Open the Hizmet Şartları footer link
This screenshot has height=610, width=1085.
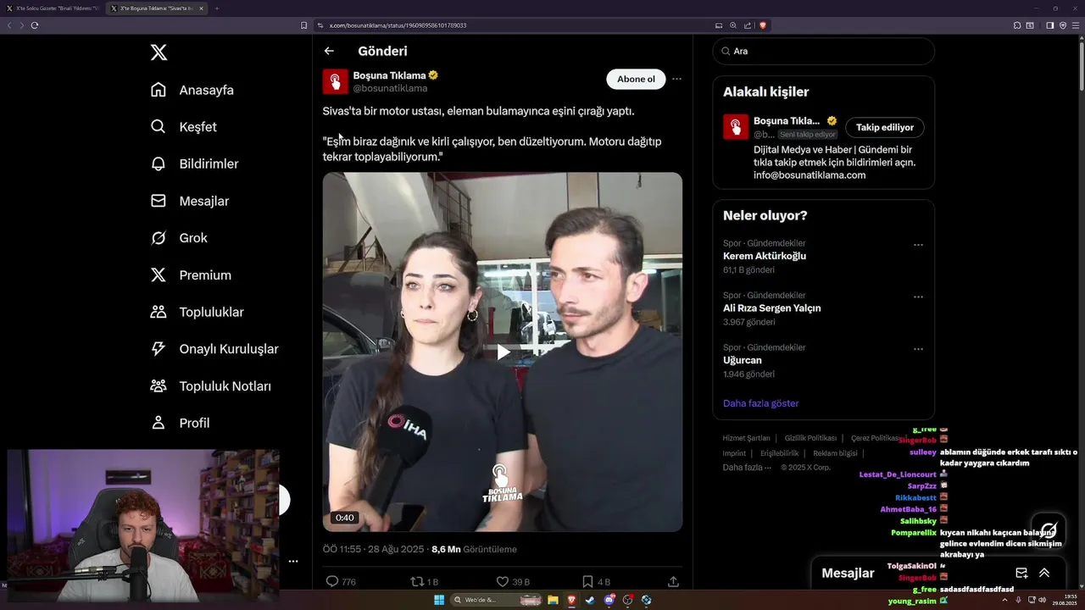click(746, 438)
